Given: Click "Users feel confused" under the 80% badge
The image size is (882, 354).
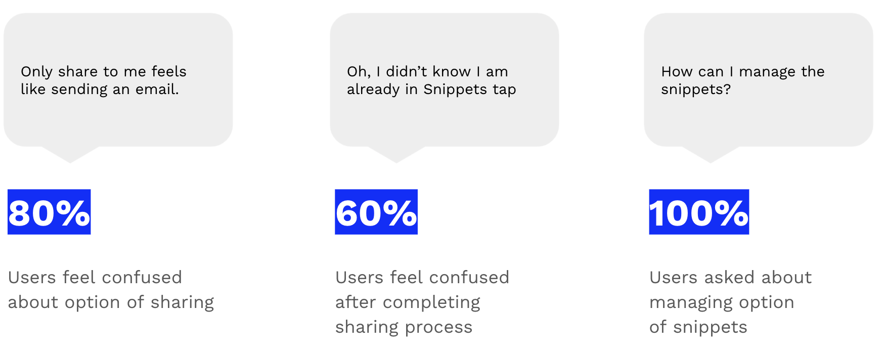Looking at the screenshot, I should point(95,278).
